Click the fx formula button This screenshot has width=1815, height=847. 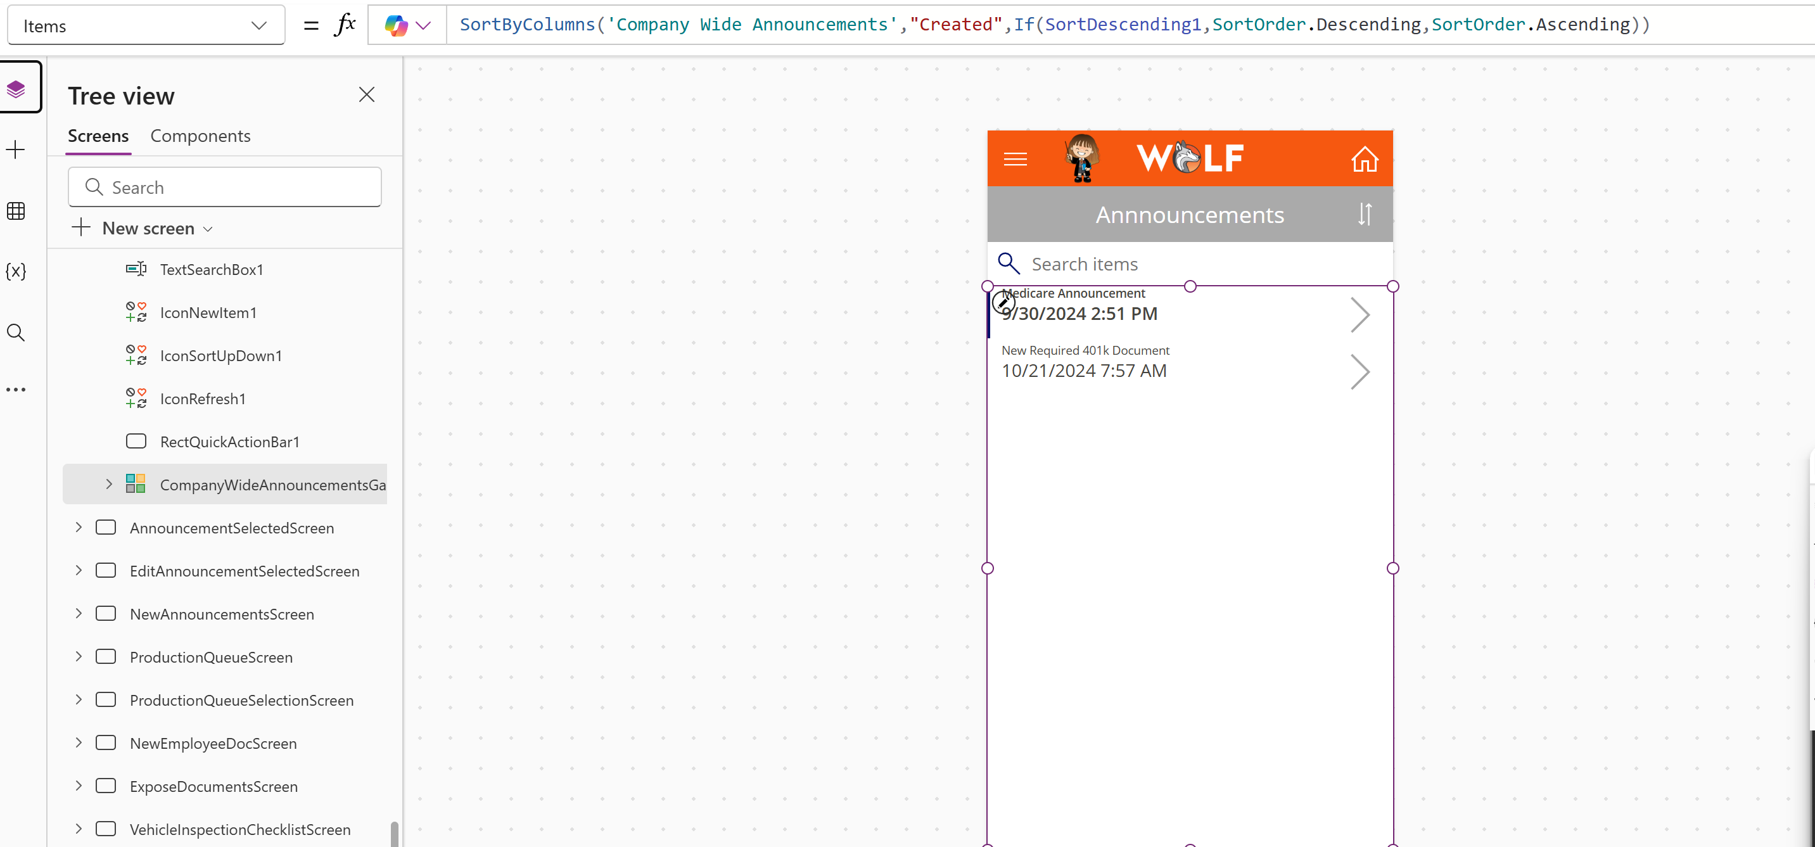[345, 25]
